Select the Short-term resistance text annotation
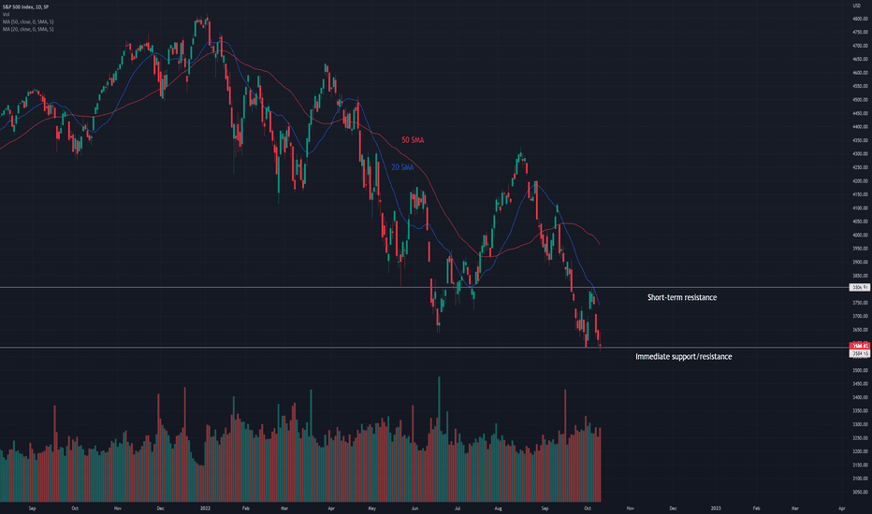 (682, 297)
